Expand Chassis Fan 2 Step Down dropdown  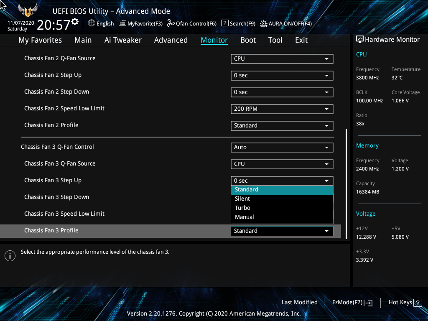(282, 92)
